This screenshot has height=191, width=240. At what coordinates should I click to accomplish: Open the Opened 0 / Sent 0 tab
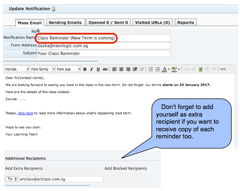coord(108,22)
